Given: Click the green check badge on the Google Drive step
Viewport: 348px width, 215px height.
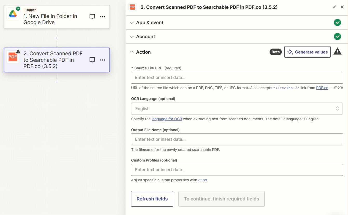Looking at the screenshot, I should pos(18,9).
